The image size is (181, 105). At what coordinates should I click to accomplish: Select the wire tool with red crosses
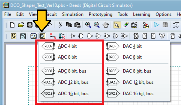[x=53, y=36]
